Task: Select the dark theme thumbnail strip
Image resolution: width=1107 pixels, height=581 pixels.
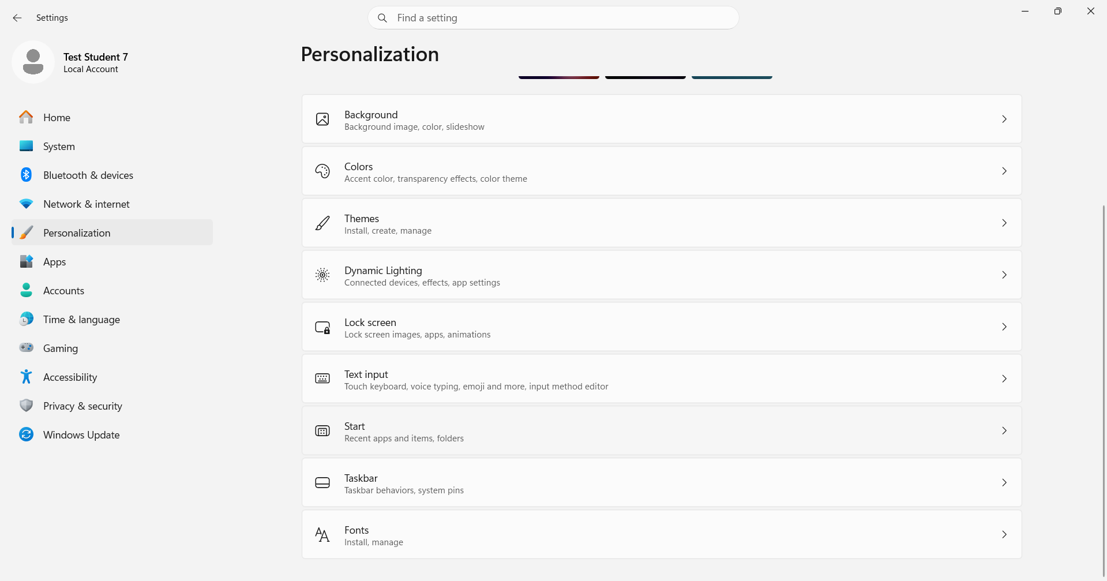Action: point(646,77)
